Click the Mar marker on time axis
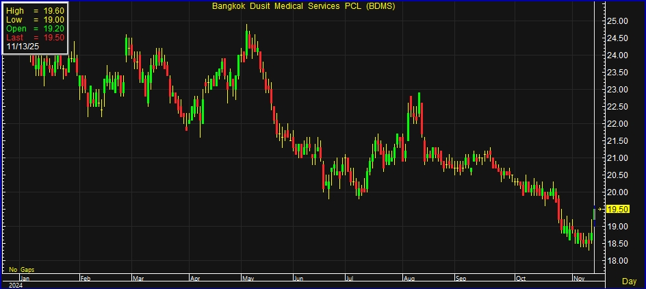 tap(138, 279)
